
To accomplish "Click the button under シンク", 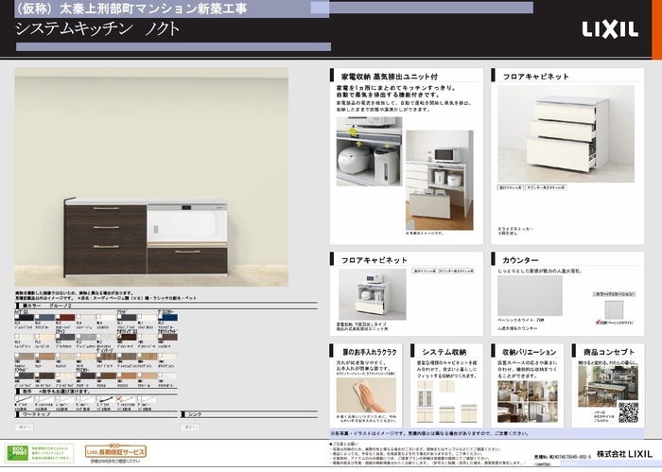I will coord(189,427).
